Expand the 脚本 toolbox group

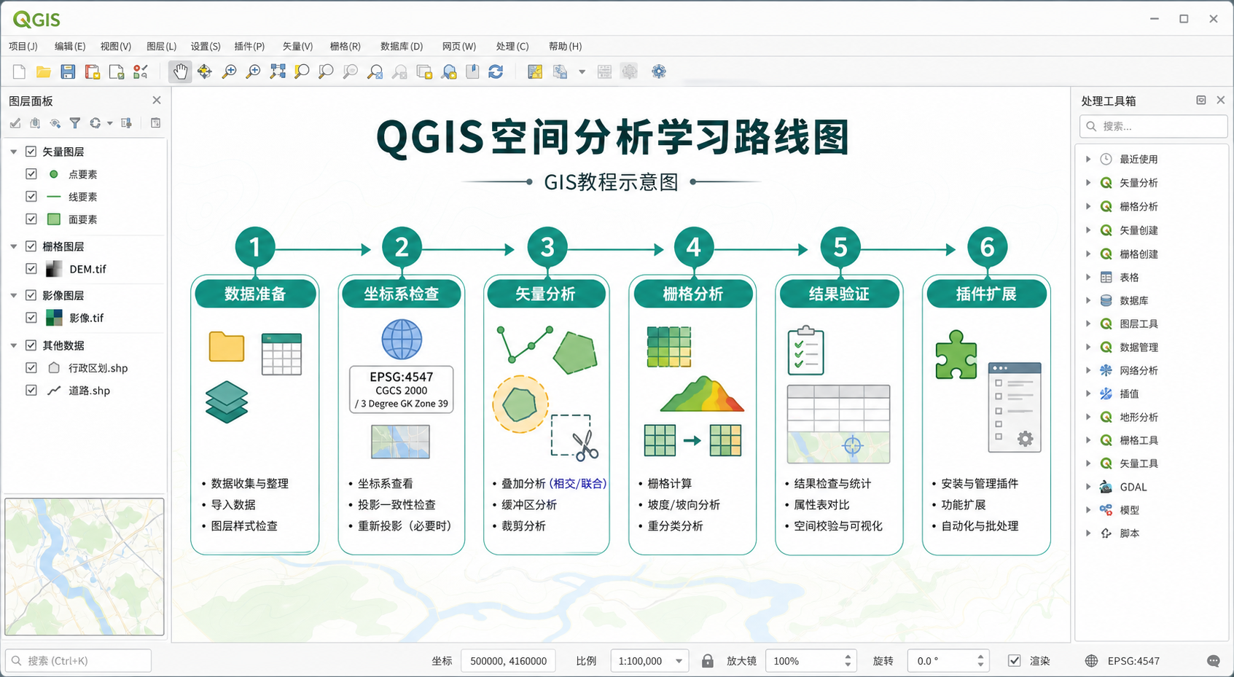coord(1088,533)
